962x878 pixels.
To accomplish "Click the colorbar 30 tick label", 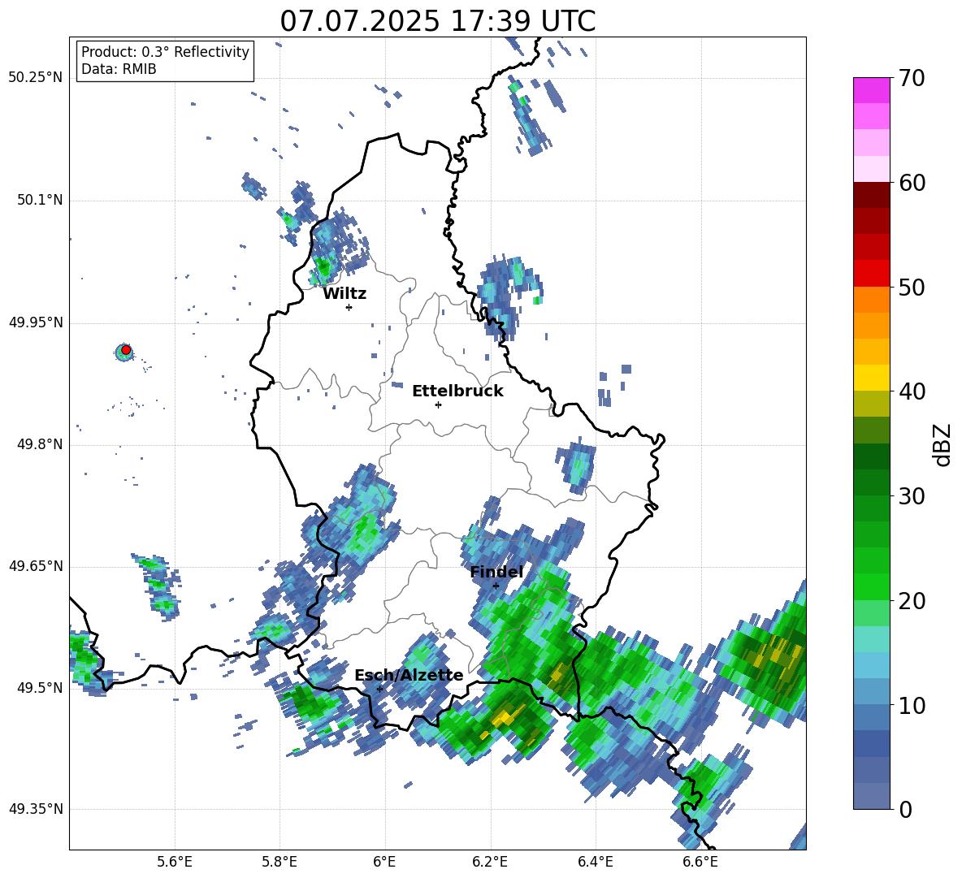I will (x=912, y=496).
